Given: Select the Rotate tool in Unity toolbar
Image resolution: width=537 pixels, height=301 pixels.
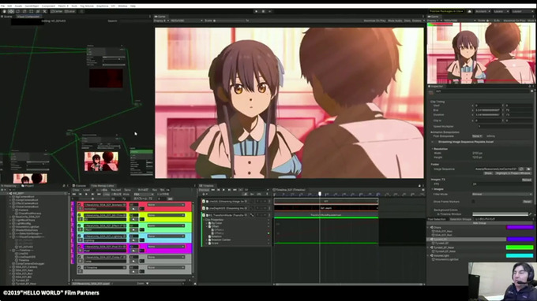Looking at the screenshot, I should coord(18,11).
